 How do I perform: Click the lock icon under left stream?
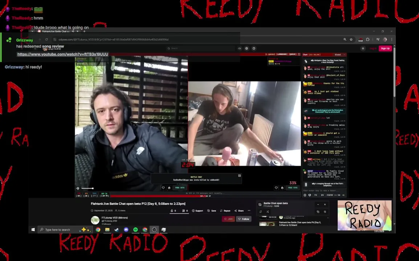click(x=169, y=188)
